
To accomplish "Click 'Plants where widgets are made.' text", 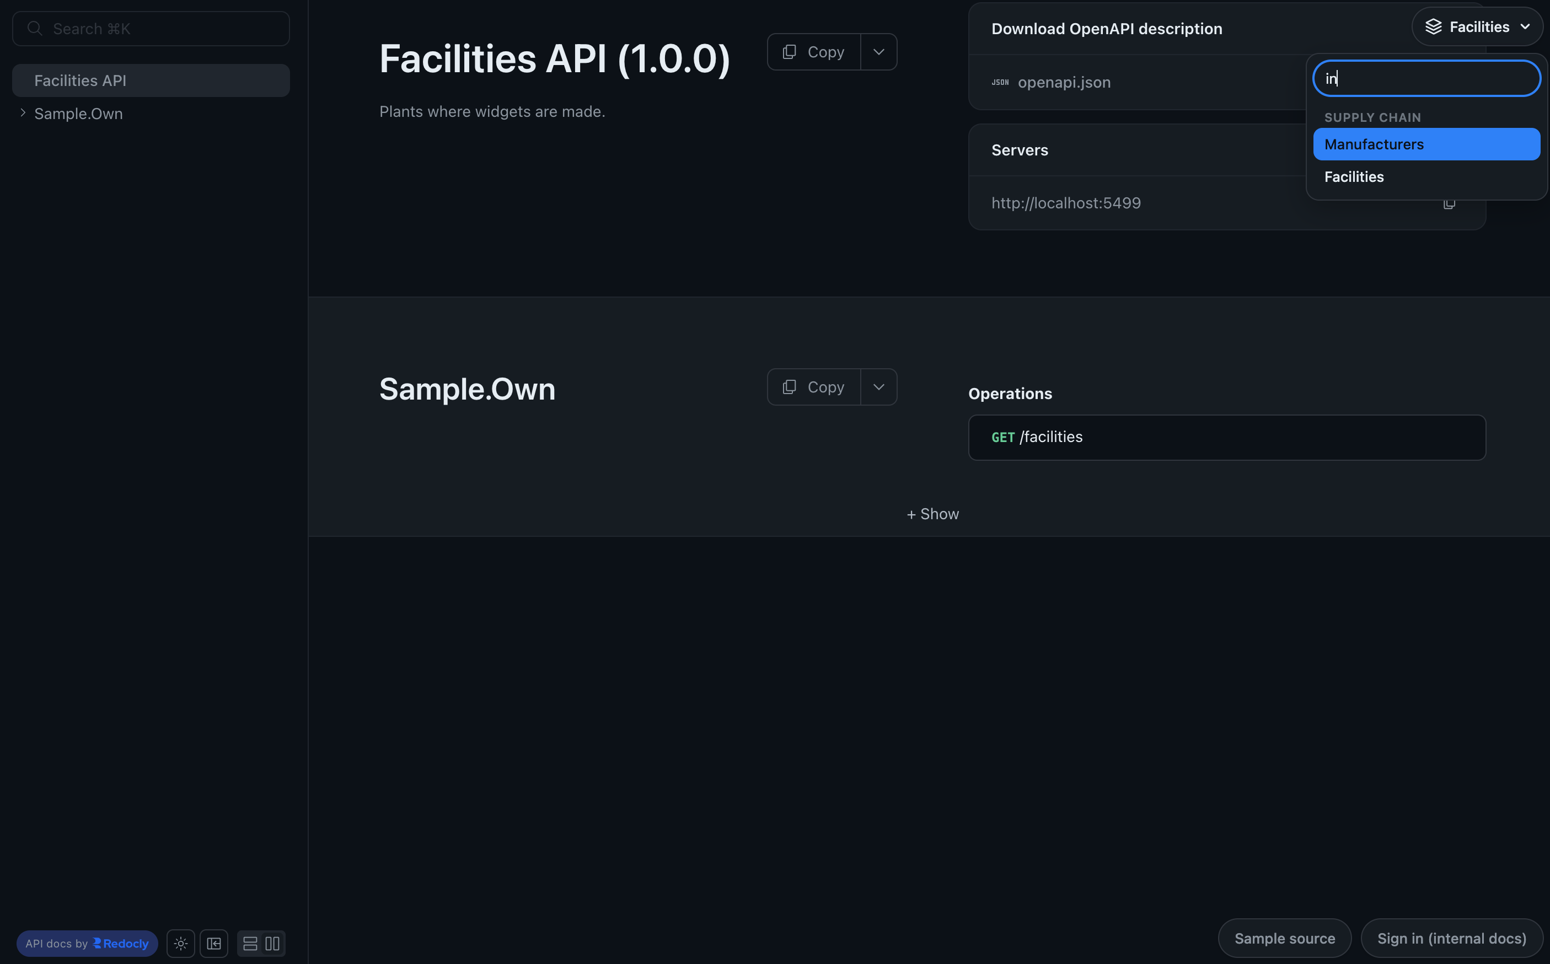I will [x=492, y=111].
